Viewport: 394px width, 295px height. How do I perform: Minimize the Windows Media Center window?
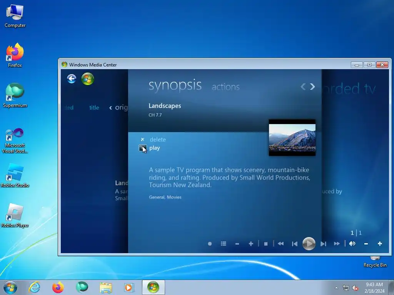[x=357, y=65]
